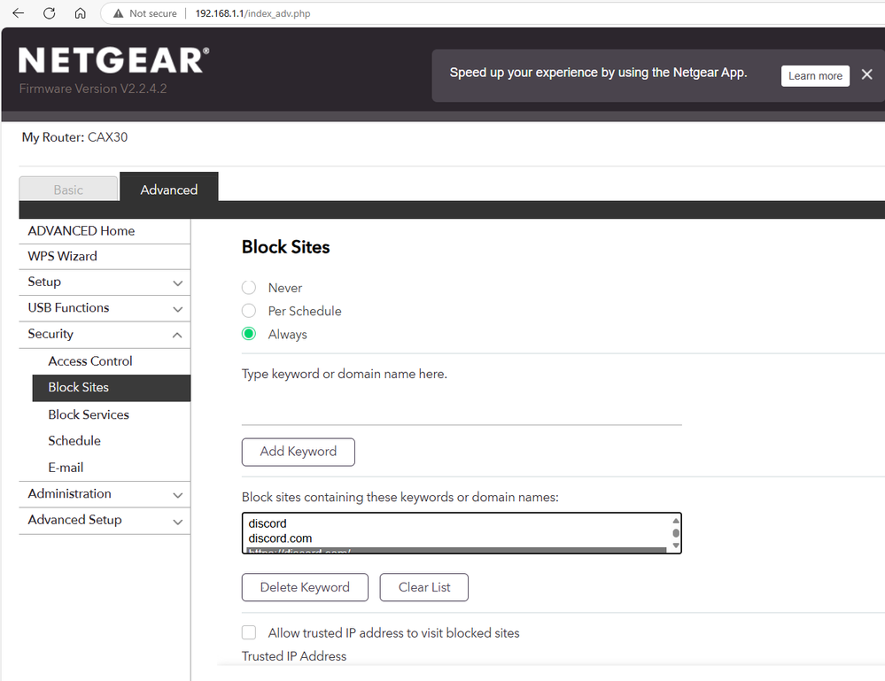Open Access Control in the sidebar
This screenshot has height=681, width=885.
coord(90,361)
